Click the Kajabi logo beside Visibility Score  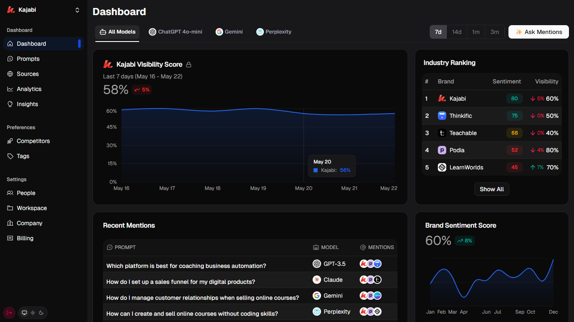pyautogui.click(x=108, y=64)
